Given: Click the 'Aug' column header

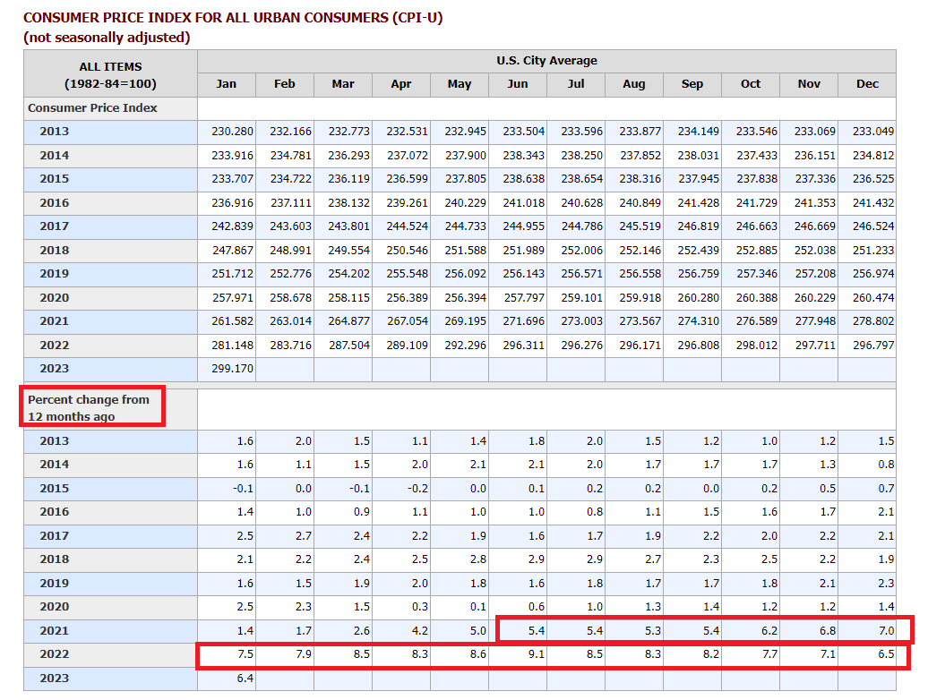Looking at the screenshot, I should [634, 84].
